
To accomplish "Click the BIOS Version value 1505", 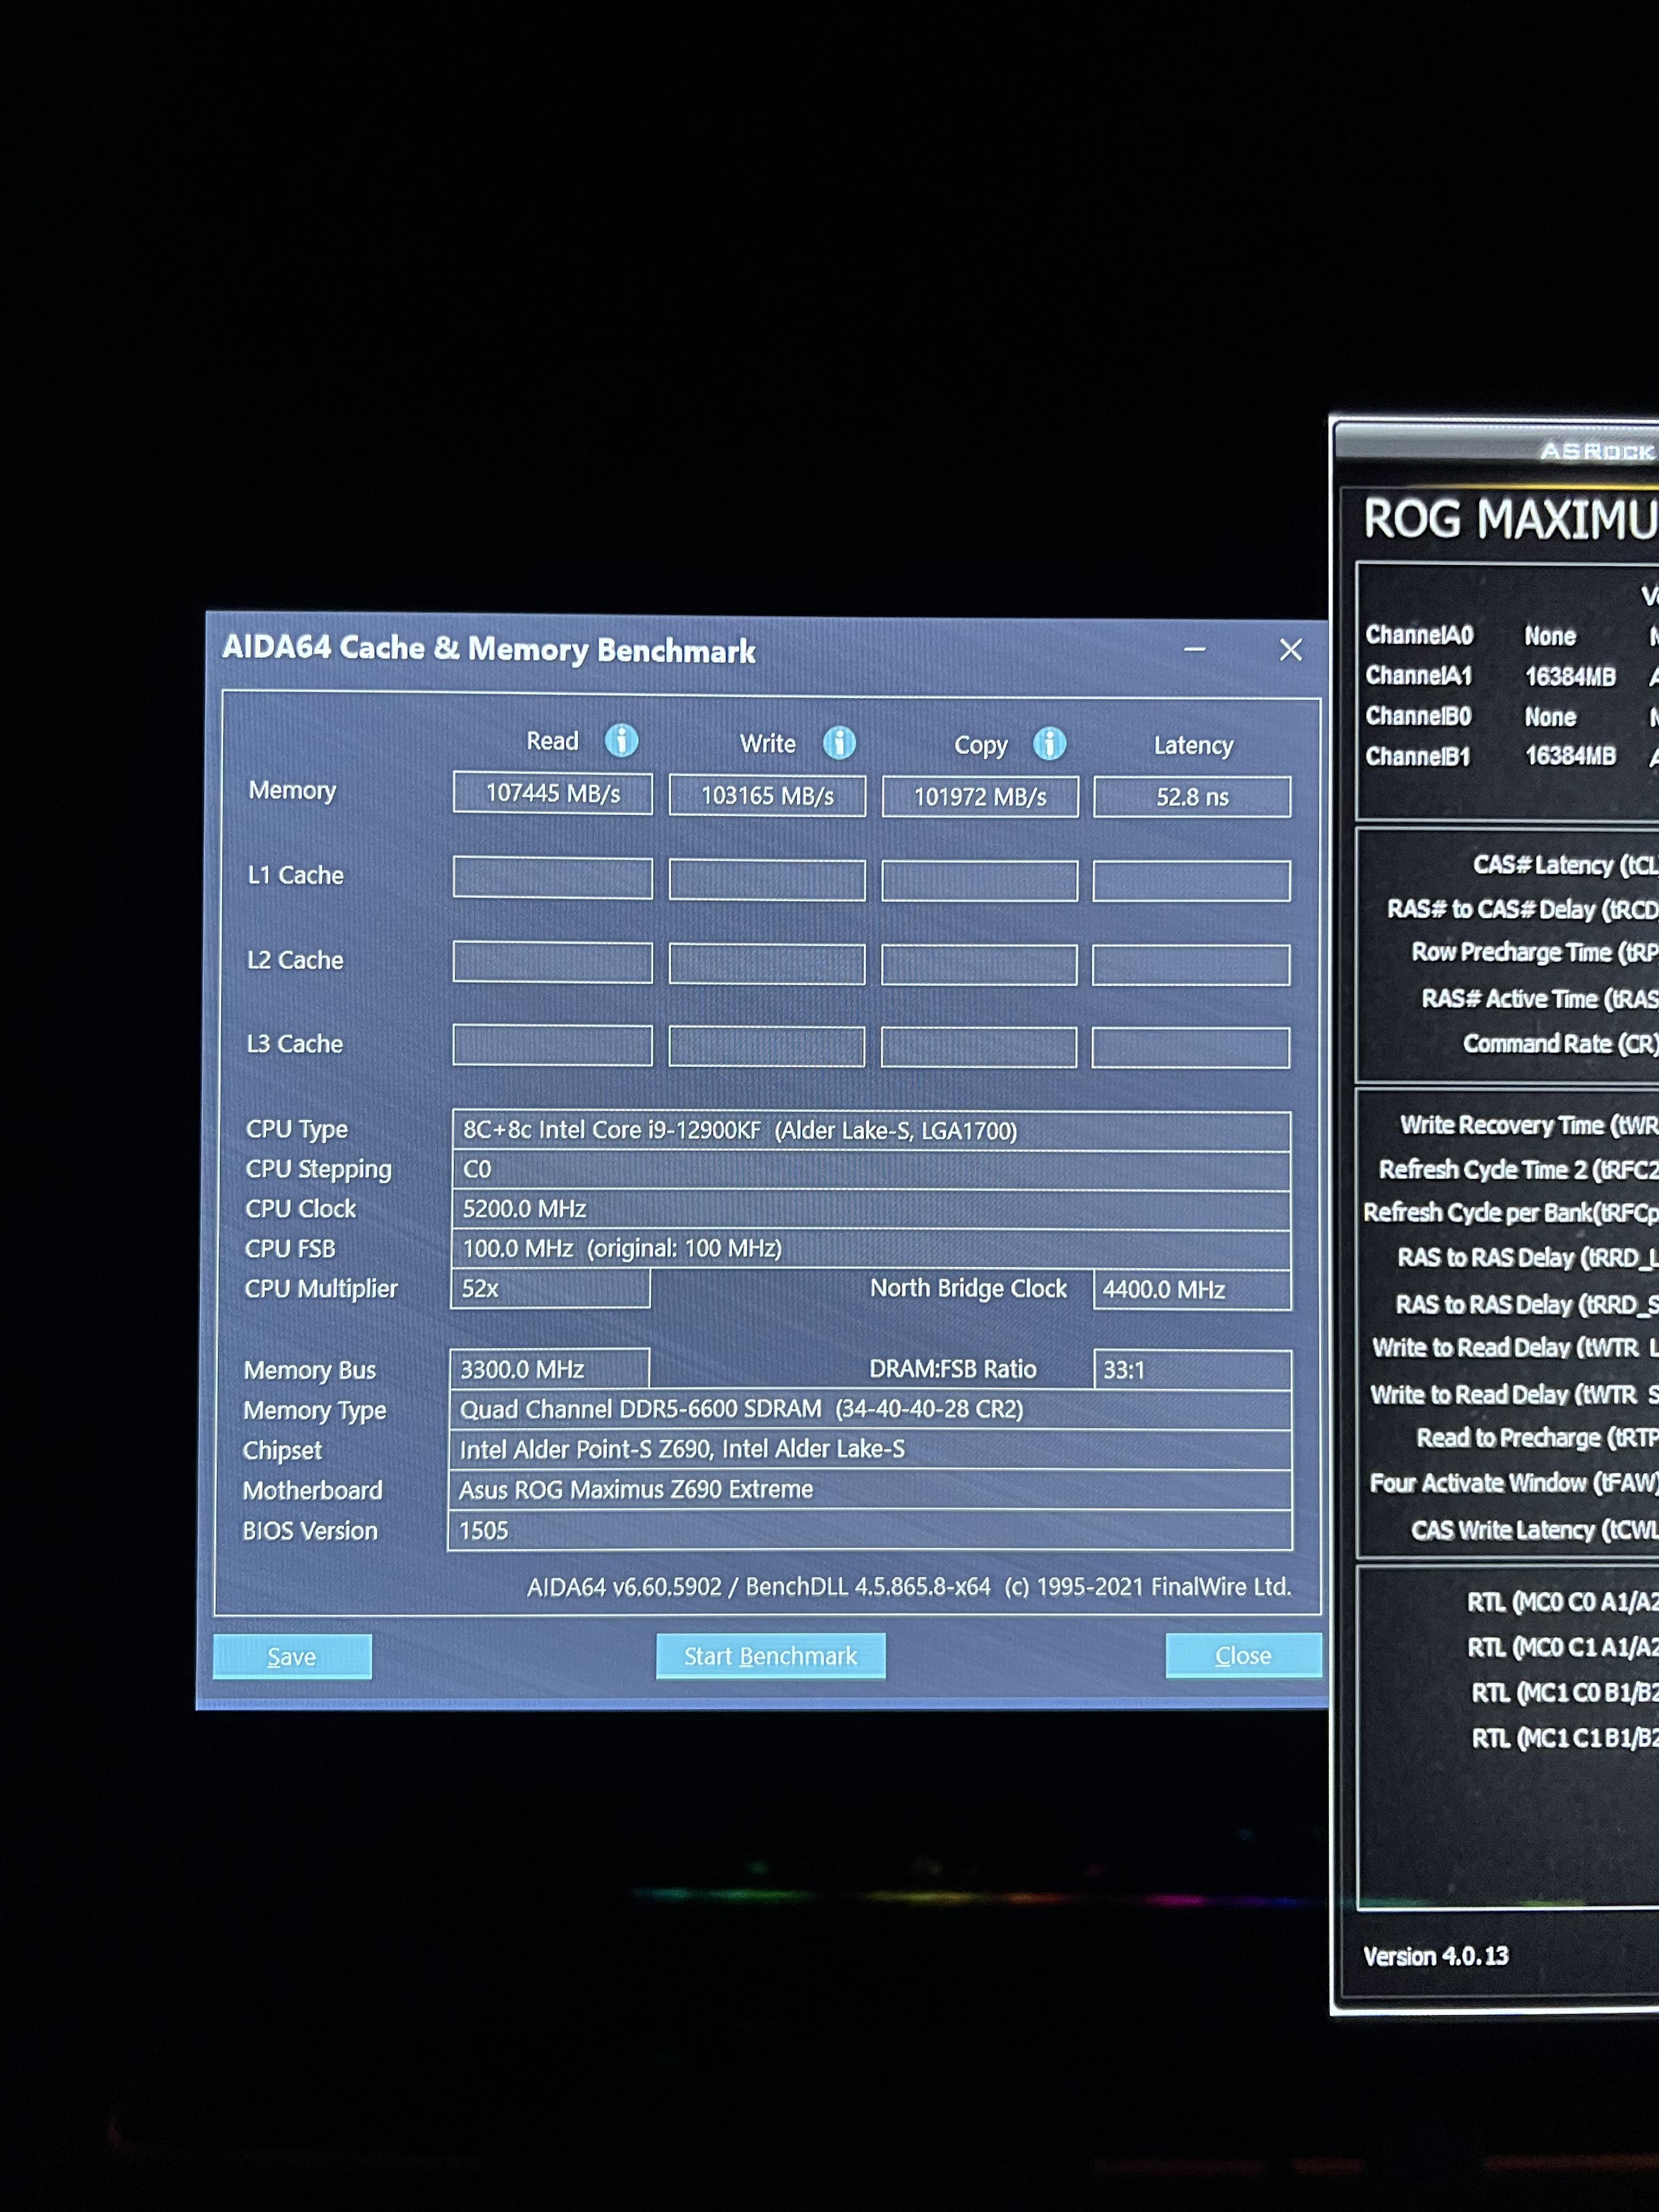I will [870, 1530].
